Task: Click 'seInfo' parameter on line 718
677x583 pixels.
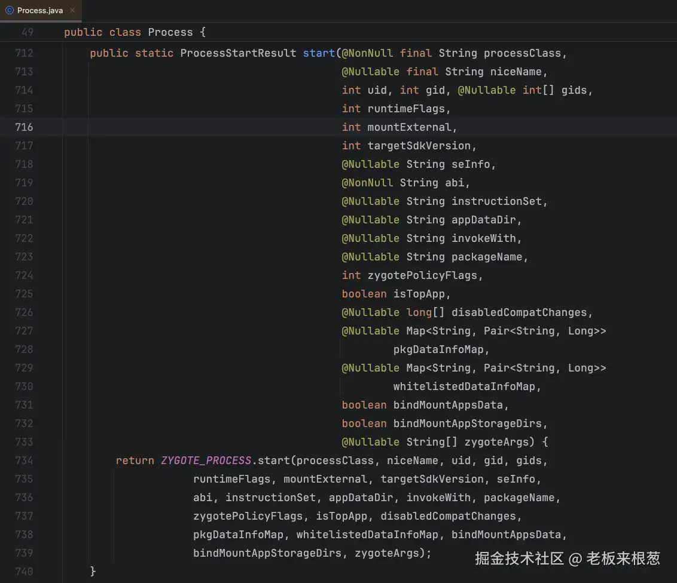Action: point(471,164)
